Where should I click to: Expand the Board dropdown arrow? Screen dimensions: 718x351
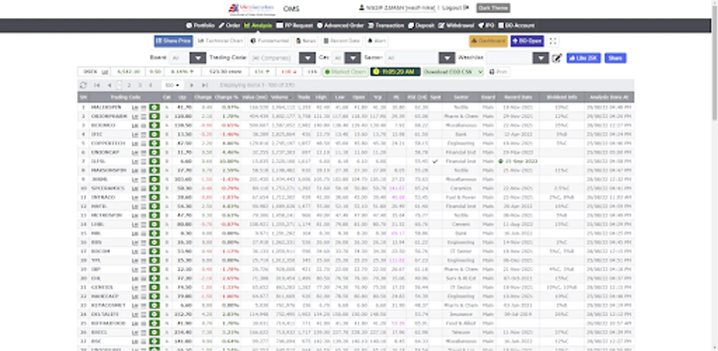(x=198, y=58)
